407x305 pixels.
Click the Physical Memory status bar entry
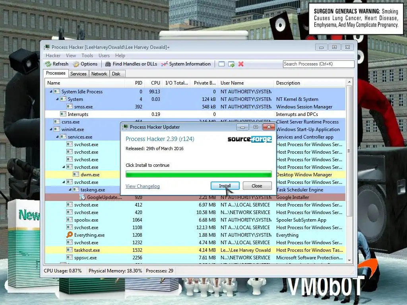[115, 271]
